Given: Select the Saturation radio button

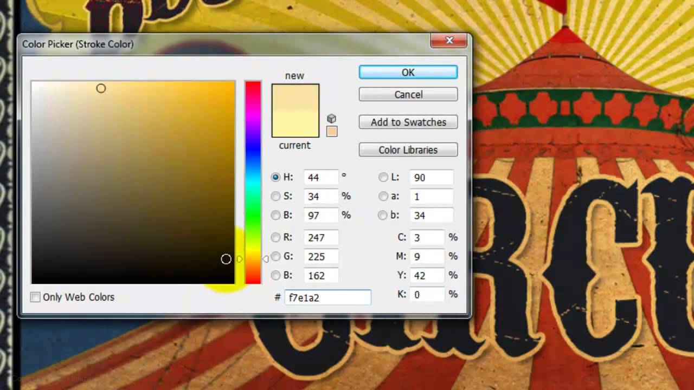Looking at the screenshot, I should click(x=275, y=196).
